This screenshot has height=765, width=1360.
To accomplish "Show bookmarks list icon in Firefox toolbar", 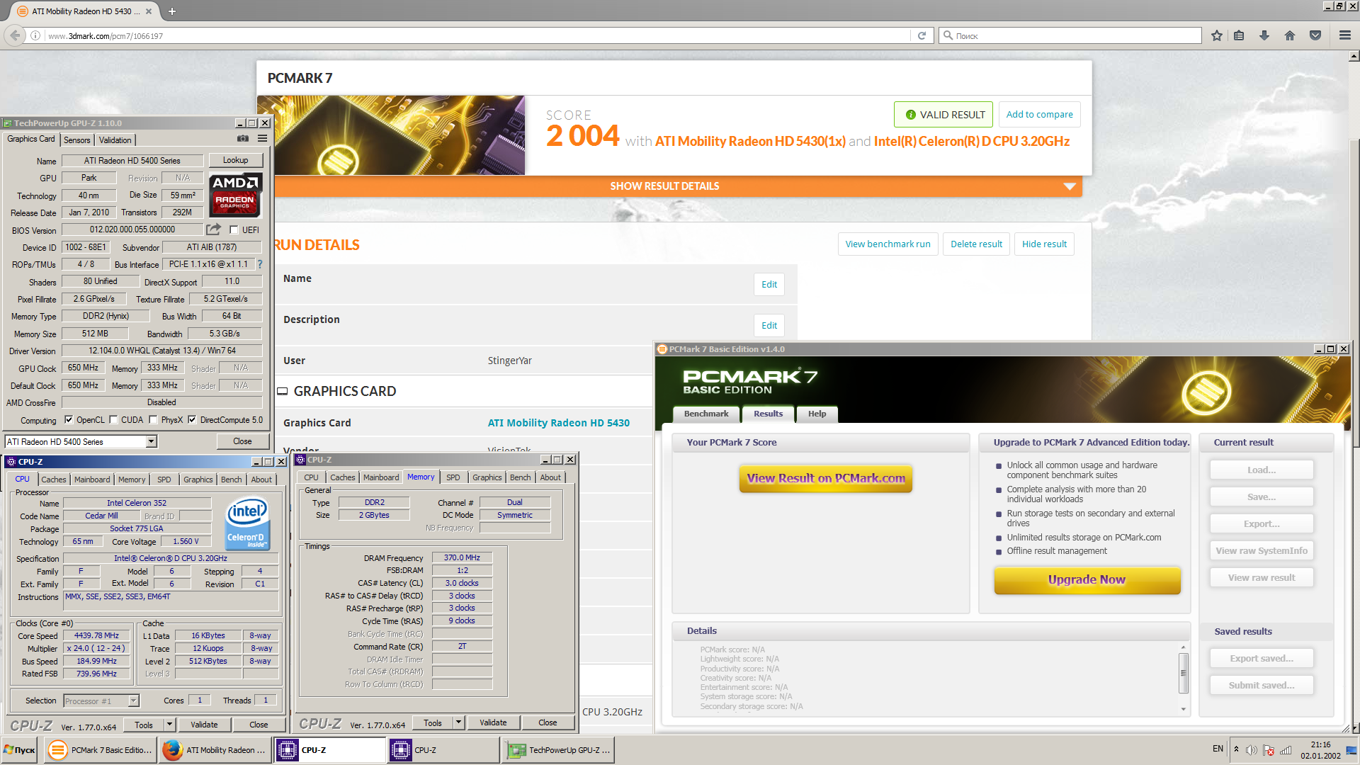I will [x=1239, y=35].
